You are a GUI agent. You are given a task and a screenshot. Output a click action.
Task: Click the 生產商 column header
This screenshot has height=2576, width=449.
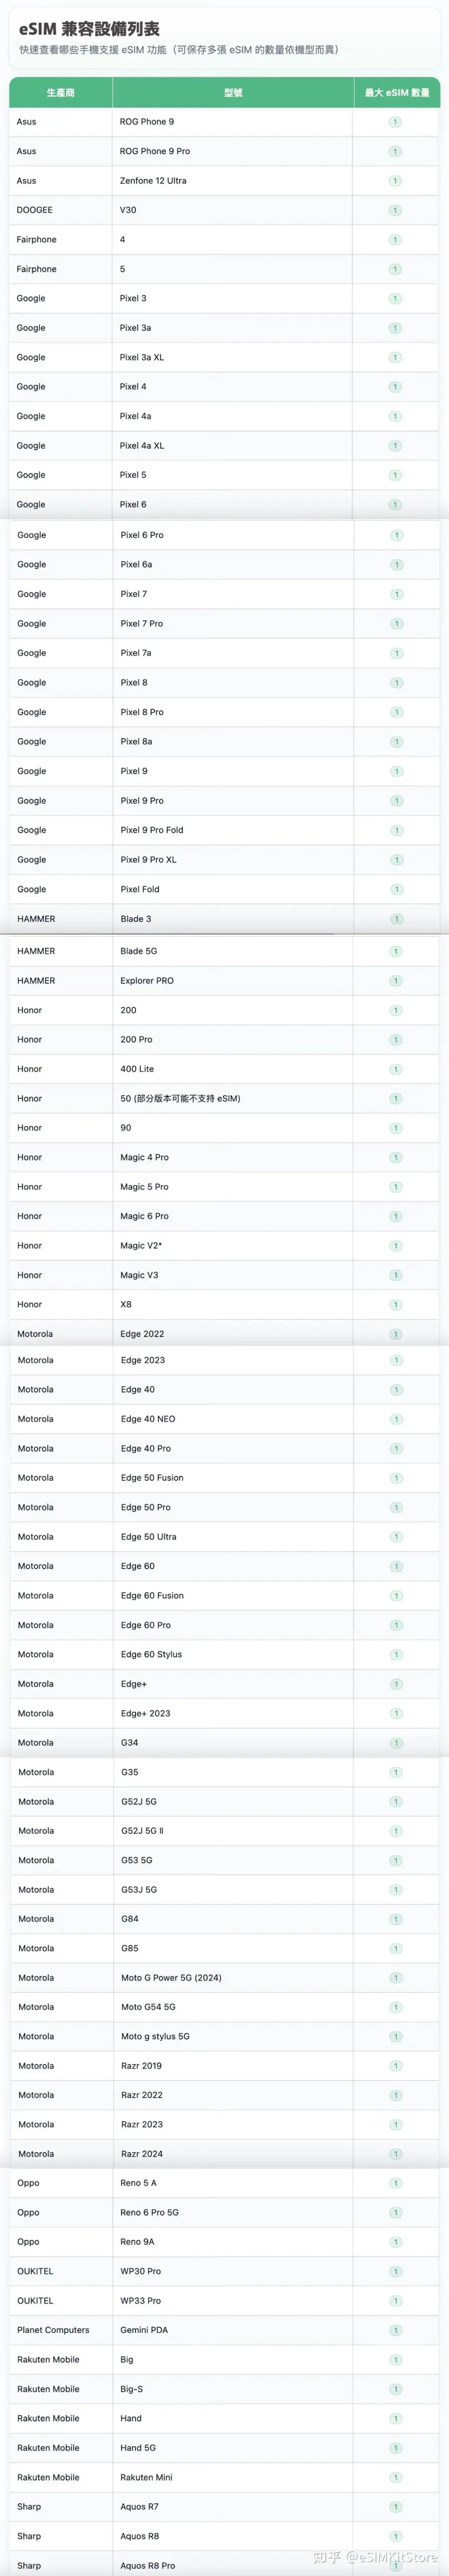tap(60, 92)
